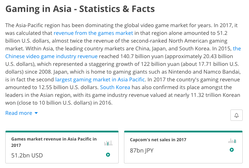Click the 'Gaming in Asia - Statistics & Facts' heading
The width and height of the screenshot is (249, 168).
80,9
